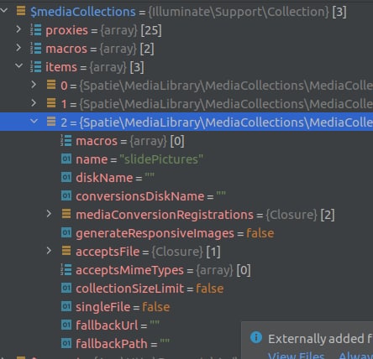Select item 0 Spatie MediaLibrary class text
Viewport: 373px width, 359px height.
pos(226,86)
